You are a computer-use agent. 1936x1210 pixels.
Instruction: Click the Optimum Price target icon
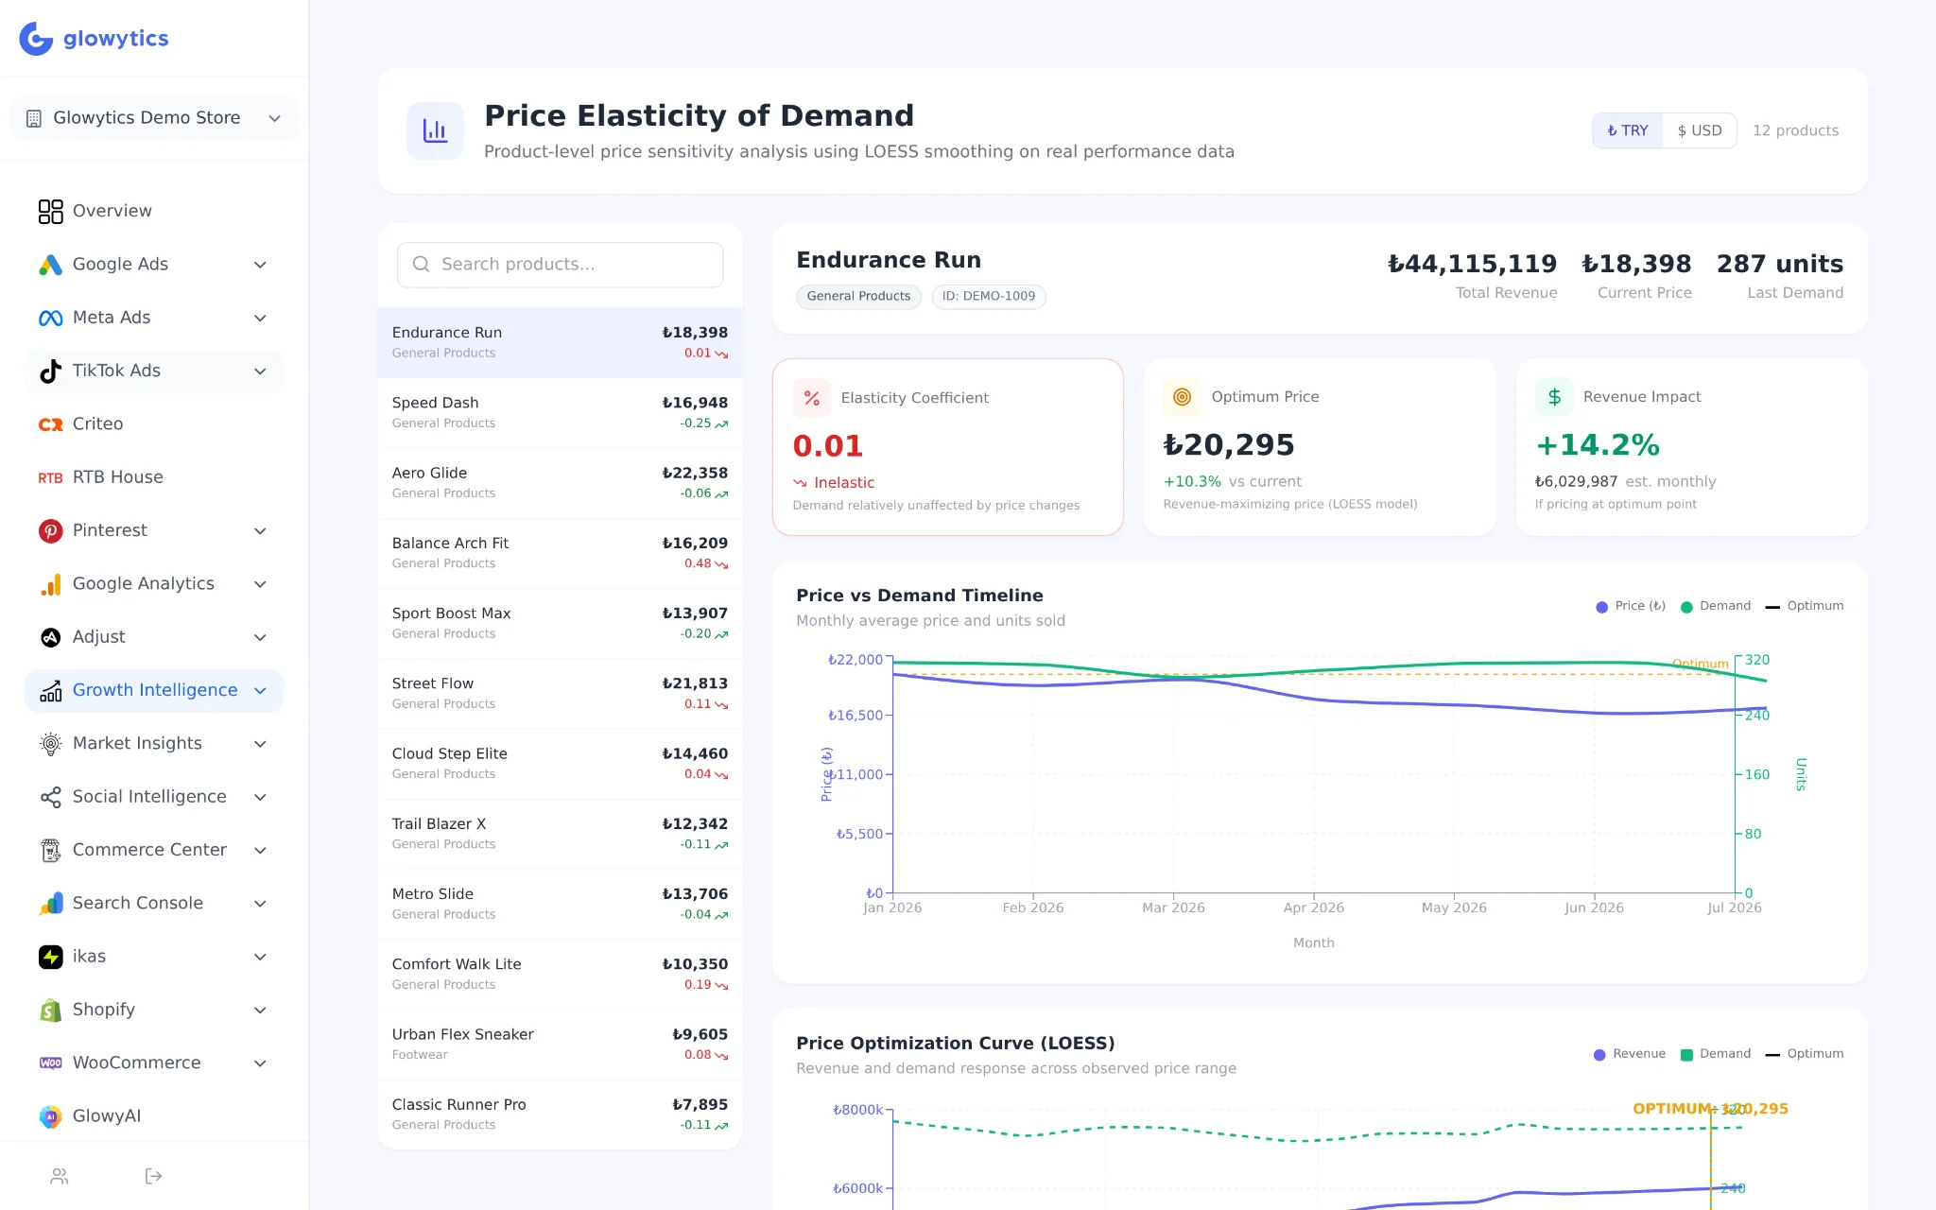(1182, 397)
